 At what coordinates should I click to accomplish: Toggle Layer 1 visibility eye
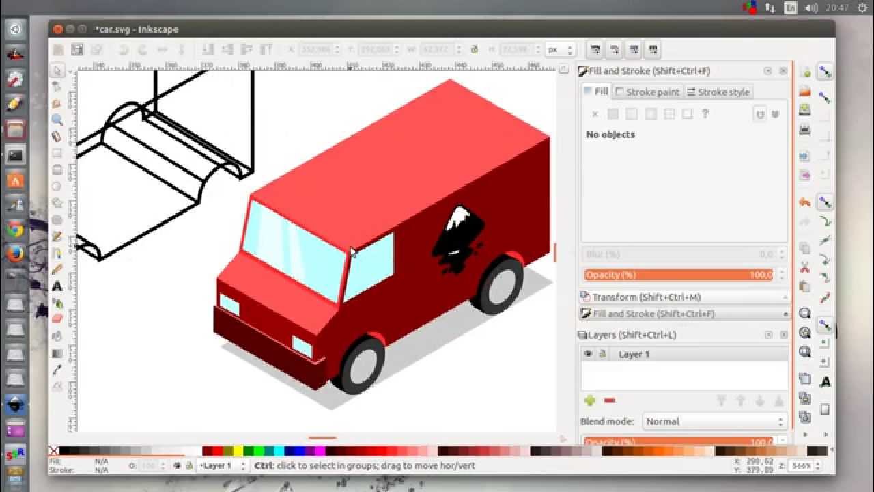coord(588,354)
